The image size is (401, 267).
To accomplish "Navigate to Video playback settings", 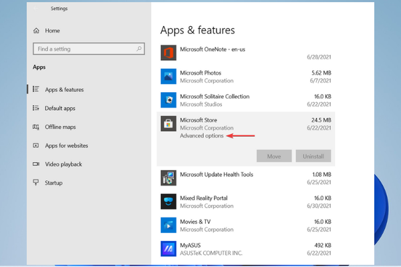I will (63, 164).
